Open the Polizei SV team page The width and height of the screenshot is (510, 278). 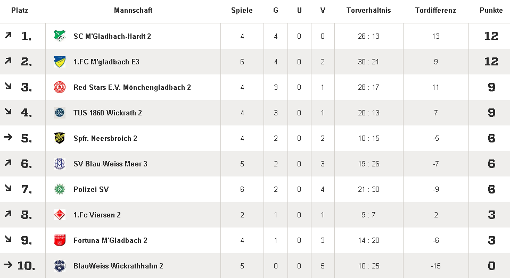click(91, 189)
